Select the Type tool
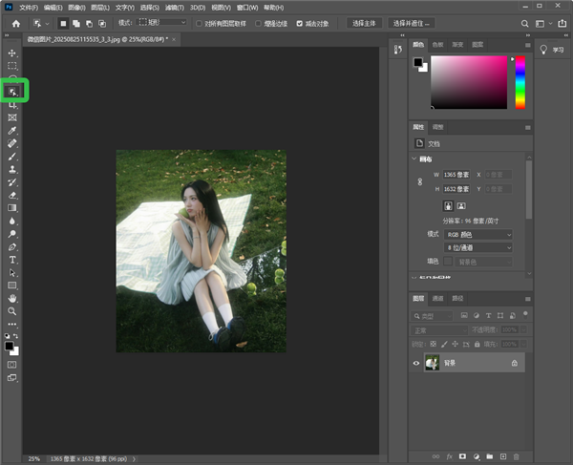This screenshot has width=573, height=465. point(12,259)
